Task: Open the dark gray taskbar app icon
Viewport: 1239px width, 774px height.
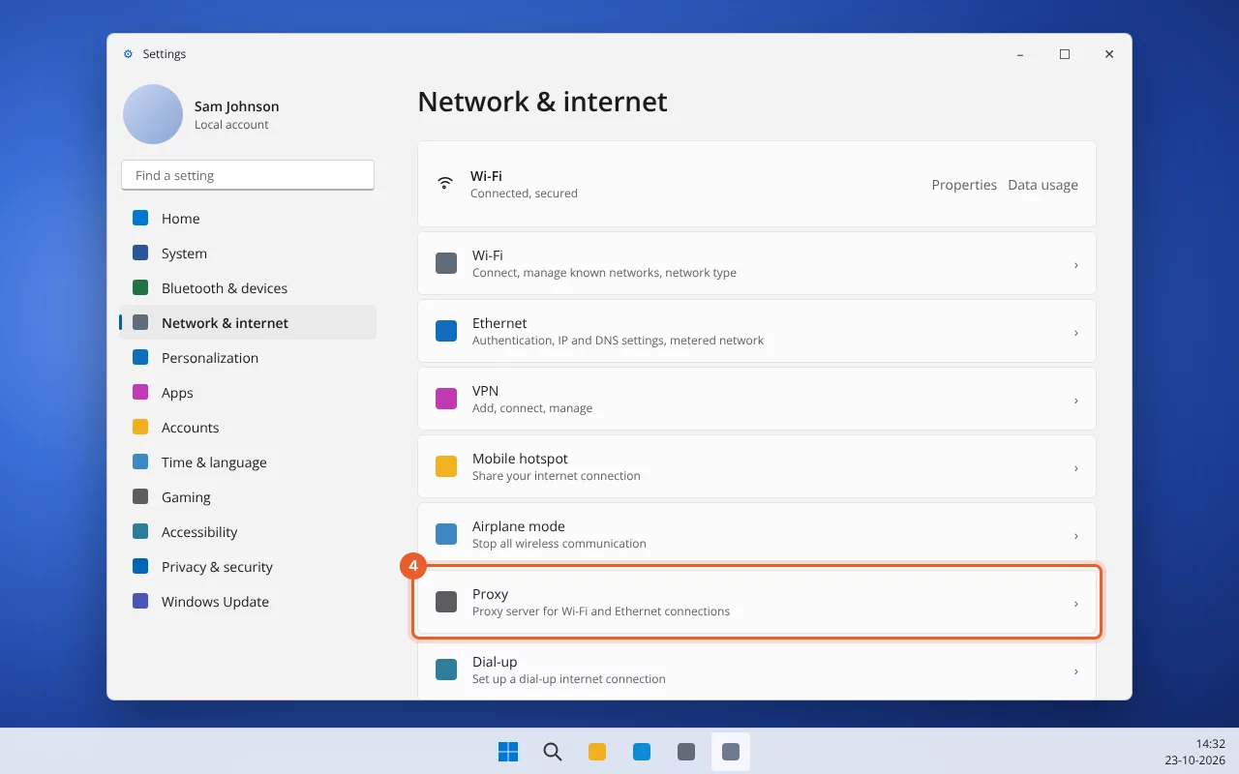Action: [x=686, y=752]
